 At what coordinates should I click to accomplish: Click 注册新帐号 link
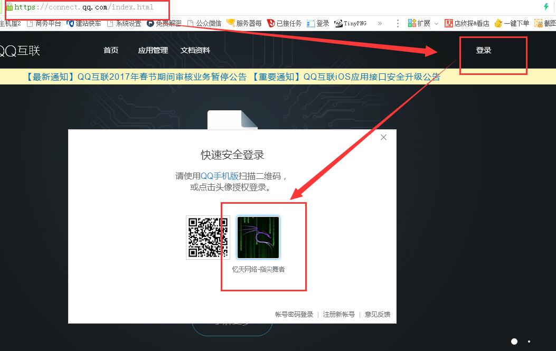point(338,315)
